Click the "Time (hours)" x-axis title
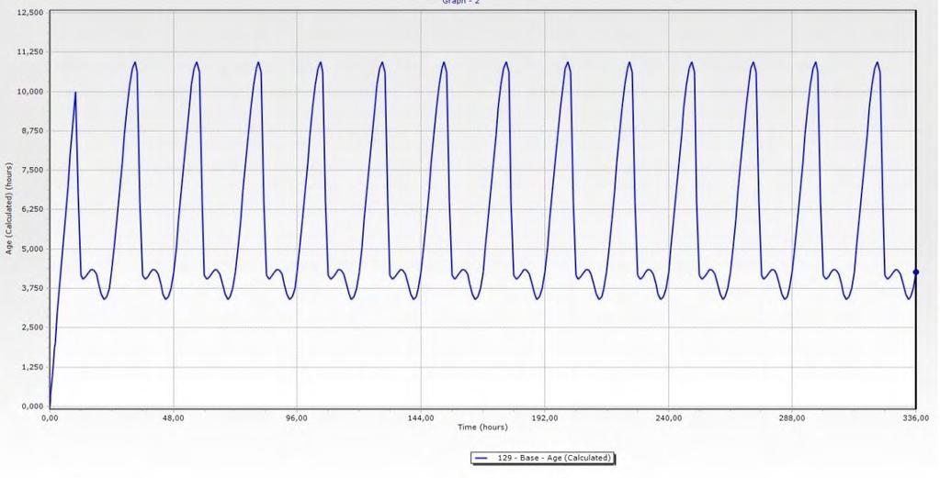Screen dimensions: 940x478 coord(482,428)
